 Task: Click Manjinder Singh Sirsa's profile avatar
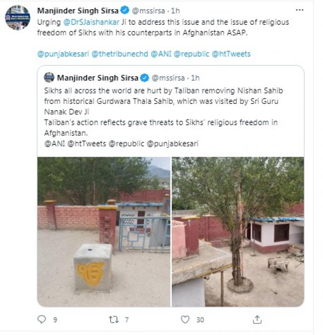[x=18, y=18]
